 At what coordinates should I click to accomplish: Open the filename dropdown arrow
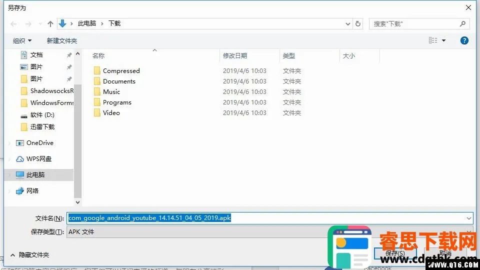coord(468,218)
